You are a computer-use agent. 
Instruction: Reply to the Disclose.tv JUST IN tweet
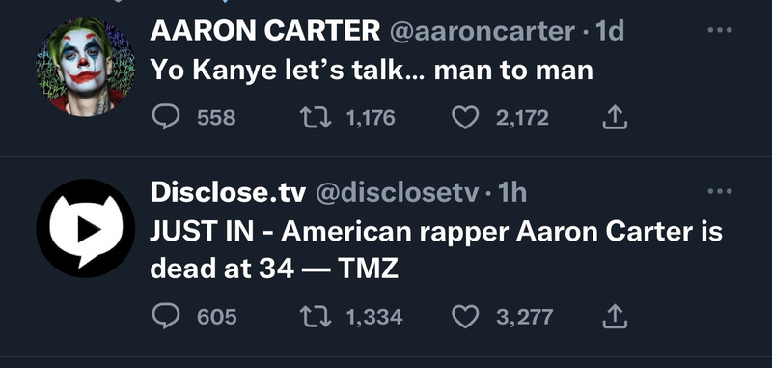[x=166, y=316]
